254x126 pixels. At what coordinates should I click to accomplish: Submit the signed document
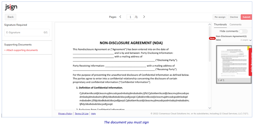(246, 17)
